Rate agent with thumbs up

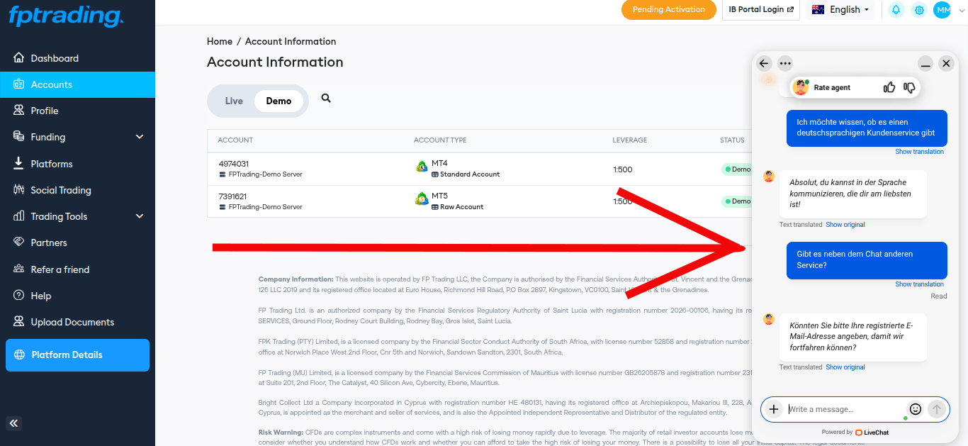click(889, 87)
